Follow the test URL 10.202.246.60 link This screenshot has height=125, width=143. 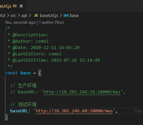click(x=74, y=111)
